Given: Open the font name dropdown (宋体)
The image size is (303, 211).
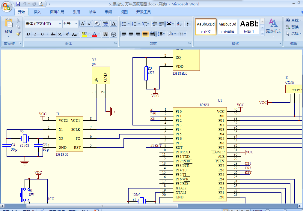Looking at the screenshot, I should [60, 24].
